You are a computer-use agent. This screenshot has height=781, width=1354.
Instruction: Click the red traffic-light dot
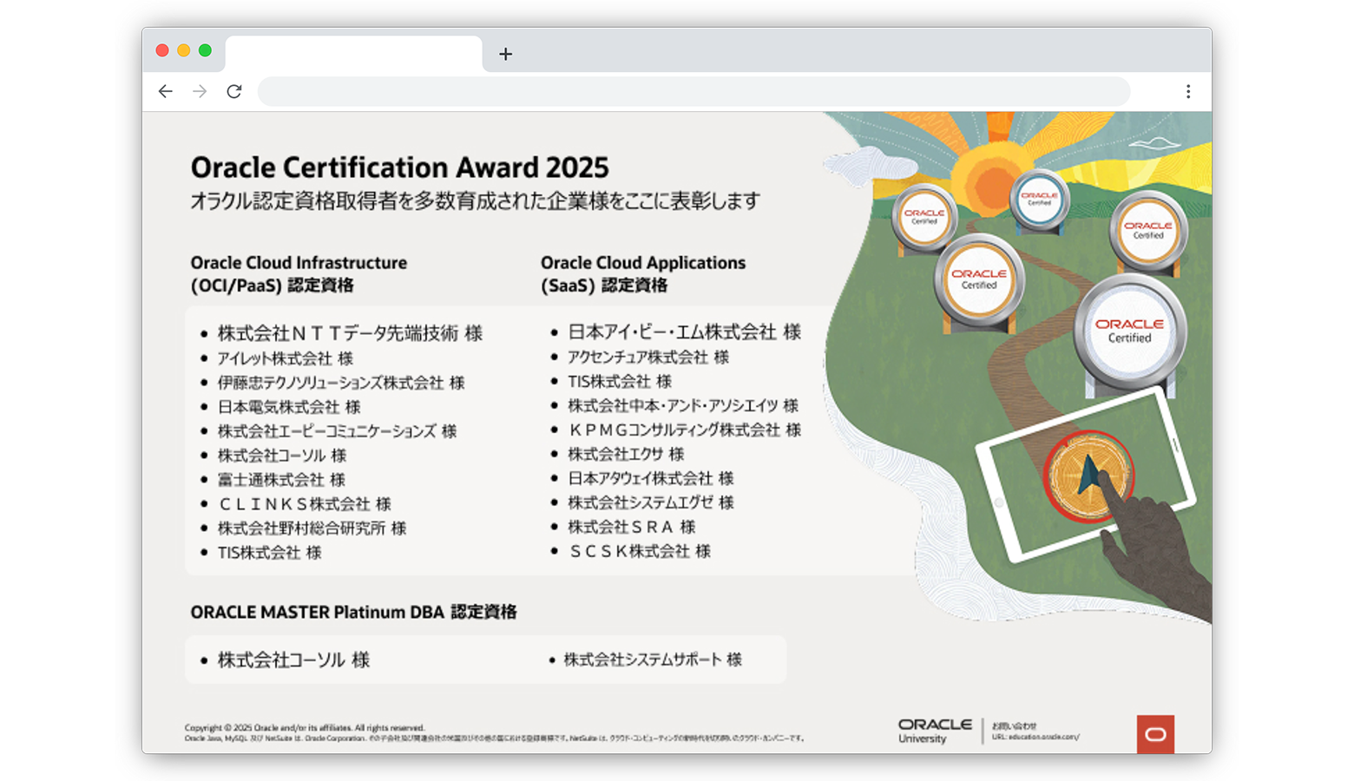click(161, 49)
